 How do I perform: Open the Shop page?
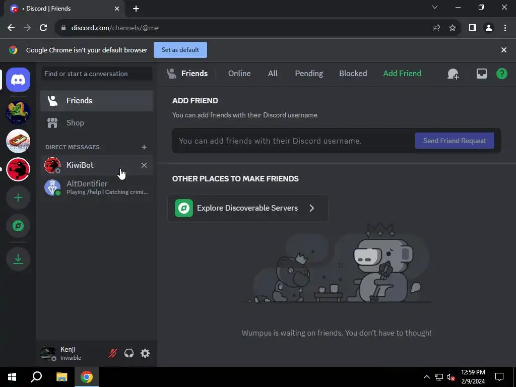(97, 123)
